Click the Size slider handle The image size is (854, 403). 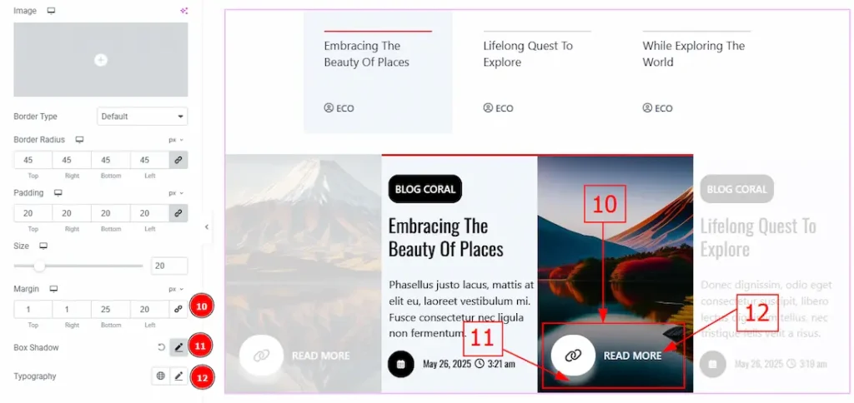[x=39, y=266]
